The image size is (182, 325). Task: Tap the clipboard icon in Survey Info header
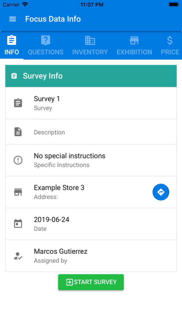pos(14,76)
